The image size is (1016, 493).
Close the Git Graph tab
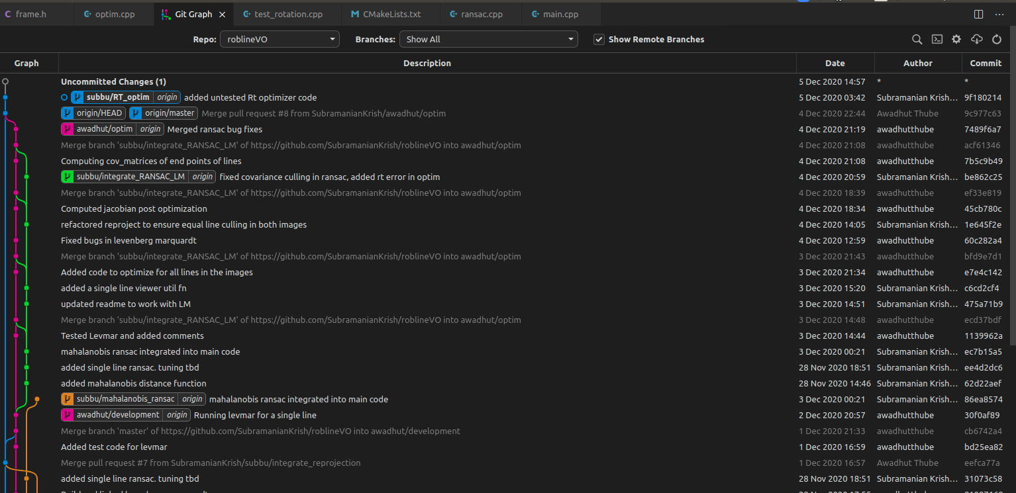point(222,13)
